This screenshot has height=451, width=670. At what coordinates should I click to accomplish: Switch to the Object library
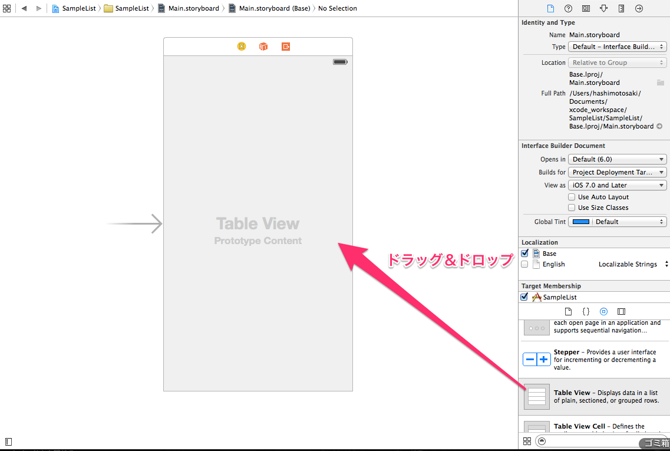pyautogui.click(x=603, y=311)
